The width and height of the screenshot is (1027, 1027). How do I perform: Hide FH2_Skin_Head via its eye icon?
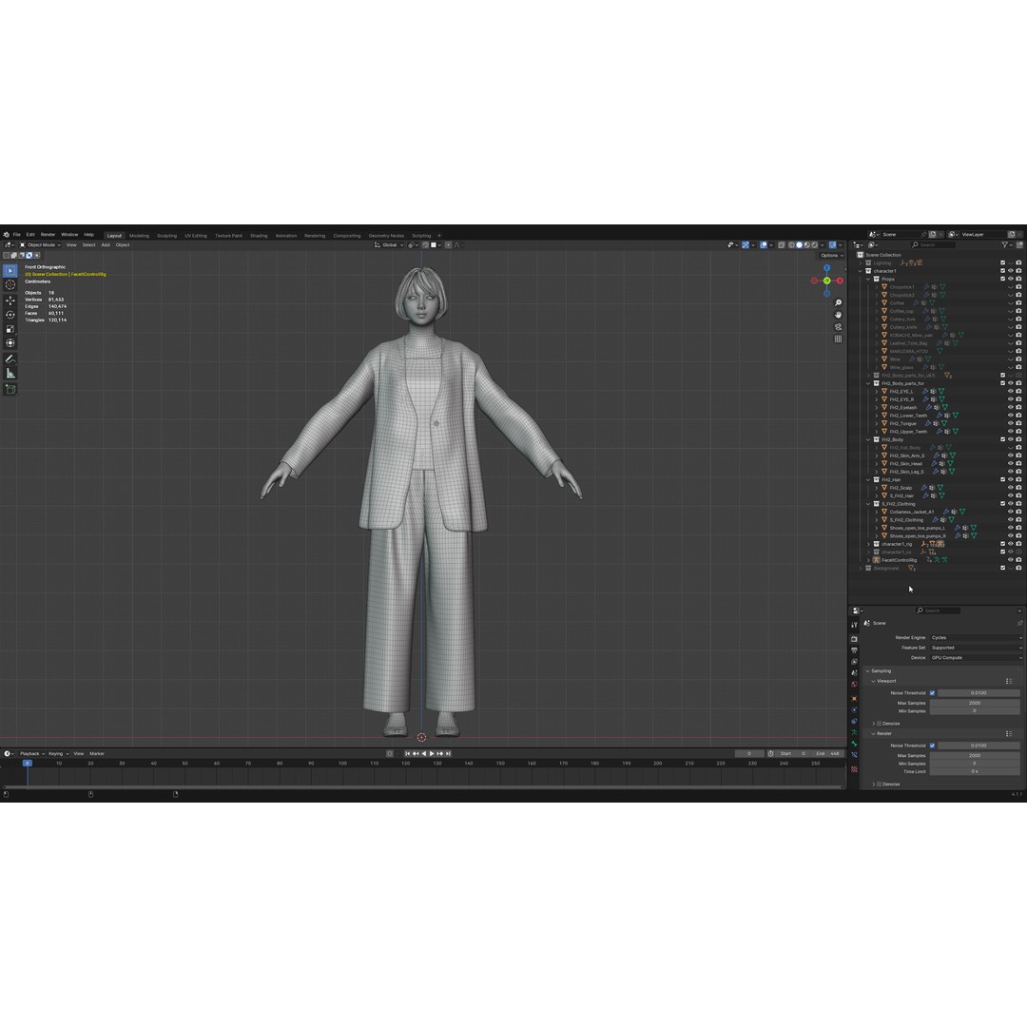pos(1011,464)
